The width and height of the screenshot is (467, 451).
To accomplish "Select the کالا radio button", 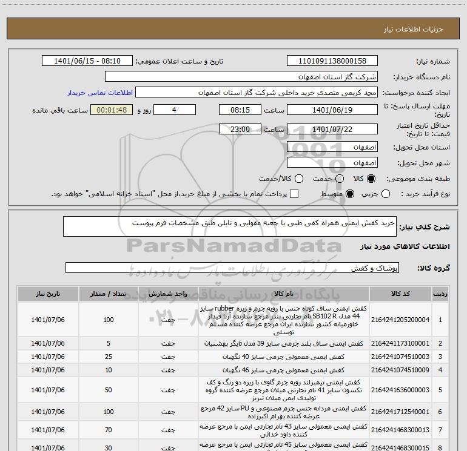I will 371,179.
